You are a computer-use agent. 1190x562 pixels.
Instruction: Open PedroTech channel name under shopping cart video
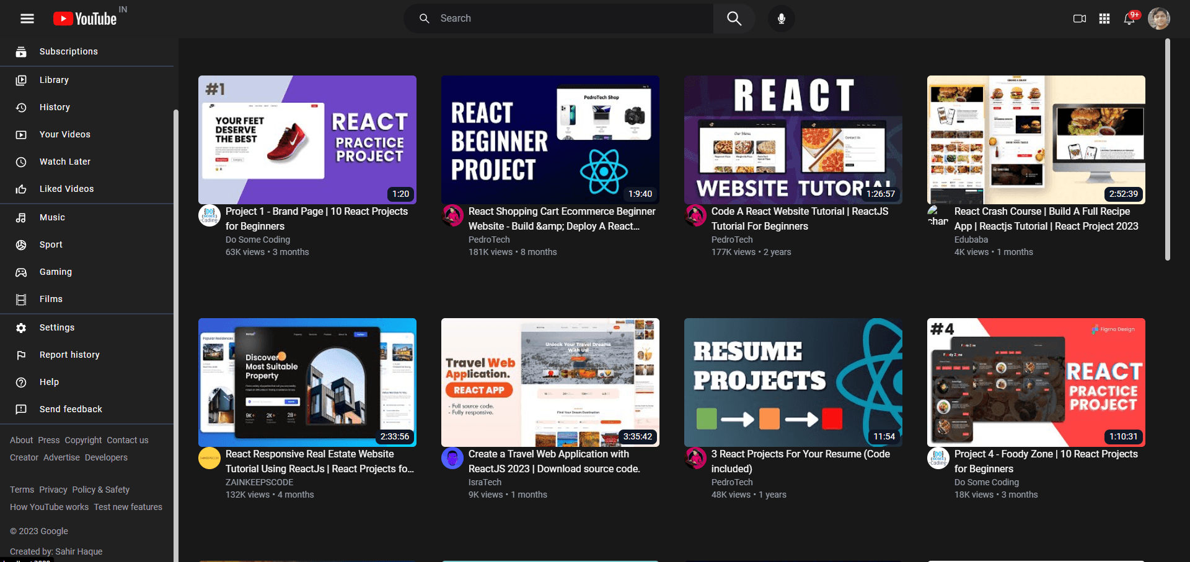point(489,240)
